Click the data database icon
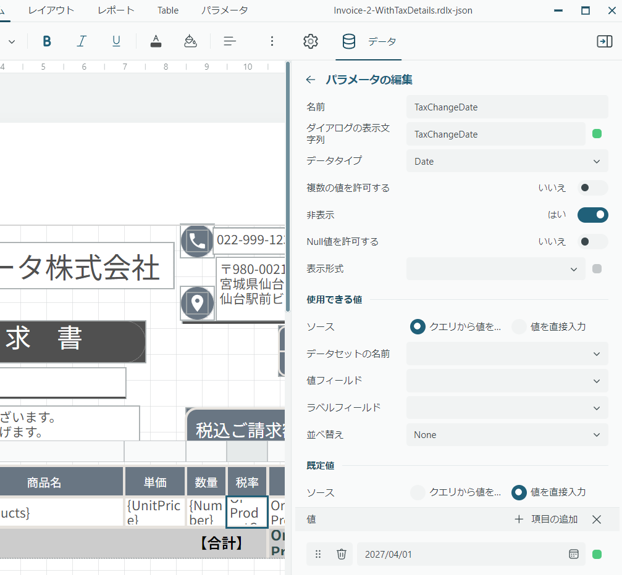This screenshot has width=622, height=575. click(x=349, y=41)
